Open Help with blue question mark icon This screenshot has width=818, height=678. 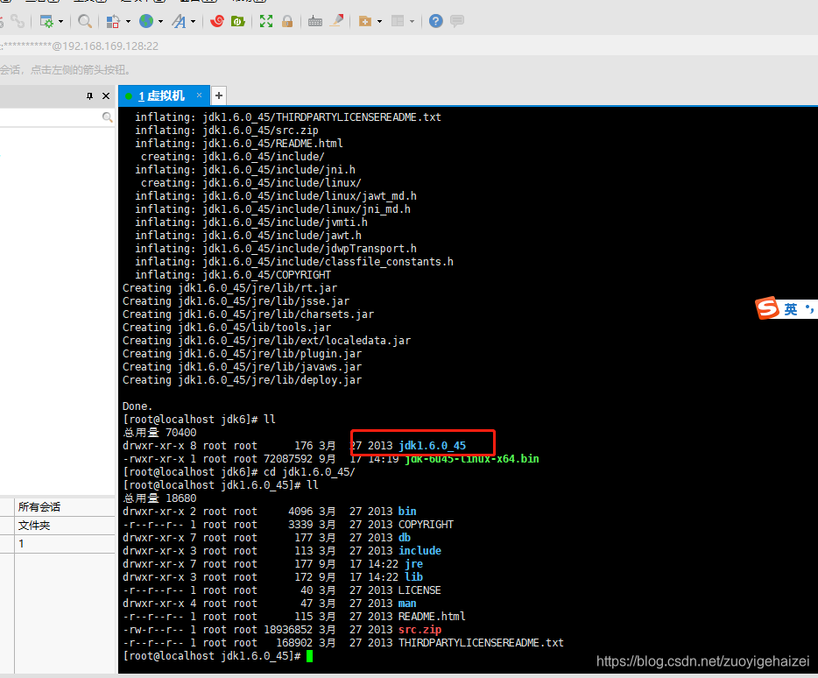(435, 21)
